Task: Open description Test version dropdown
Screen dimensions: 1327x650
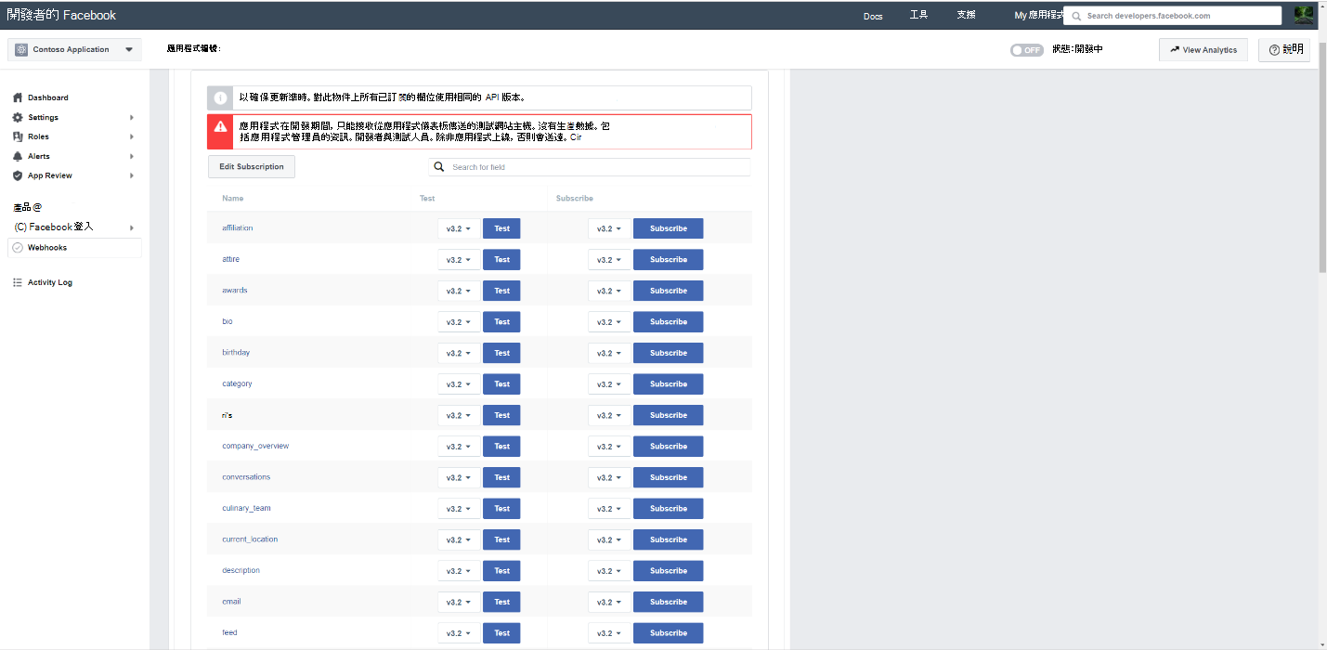Action: coord(459,571)
